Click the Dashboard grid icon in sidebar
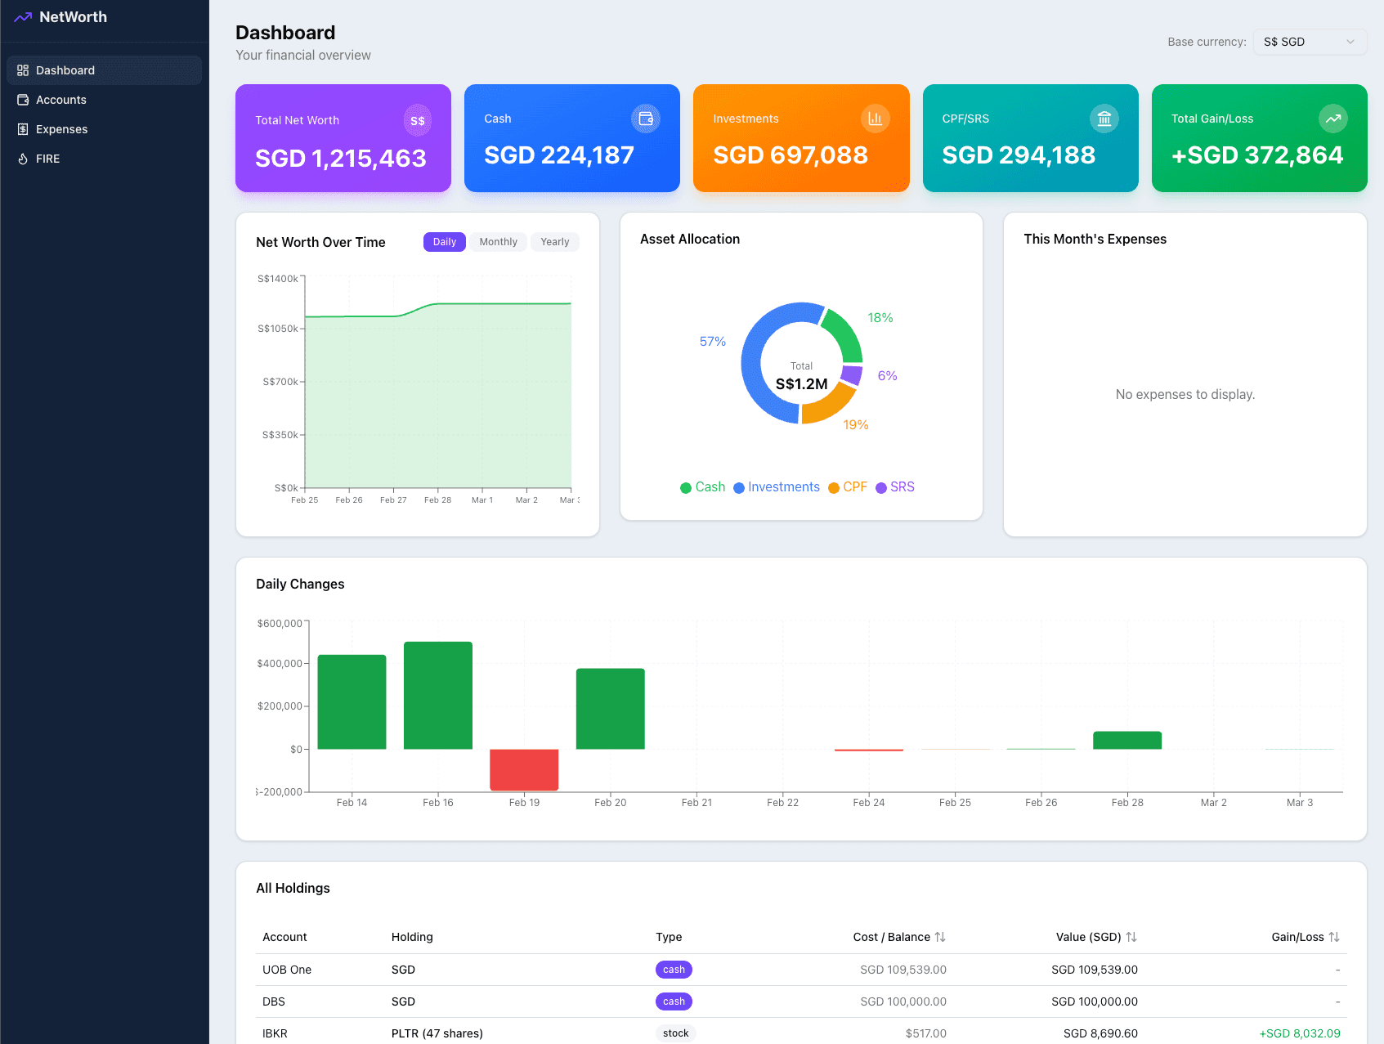The image size is (1384, 1044). coord(23,70)
